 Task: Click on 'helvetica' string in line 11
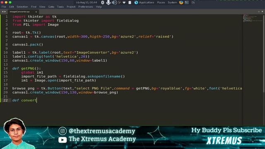tap(67, 57)
